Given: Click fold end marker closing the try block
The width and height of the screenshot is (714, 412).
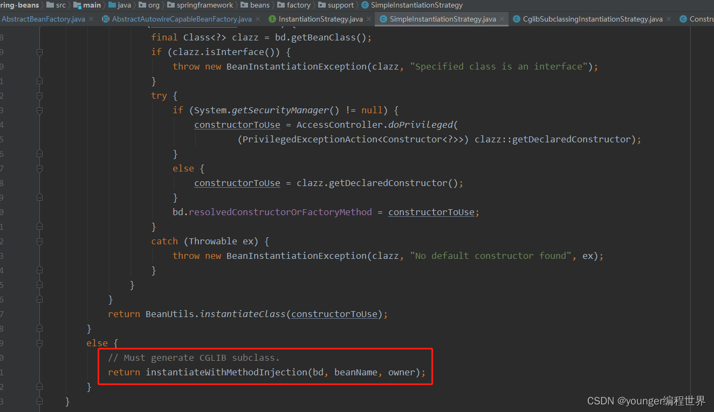Looking at the screenshot, I should pos(39,226).
